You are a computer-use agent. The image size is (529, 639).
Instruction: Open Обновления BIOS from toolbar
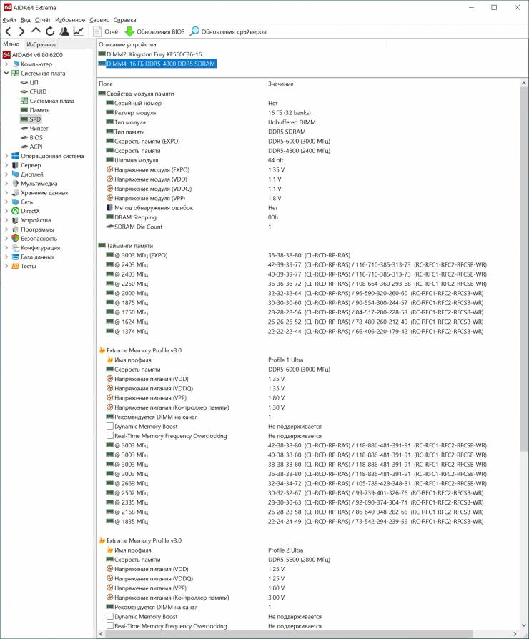click(x=154, y=31)
